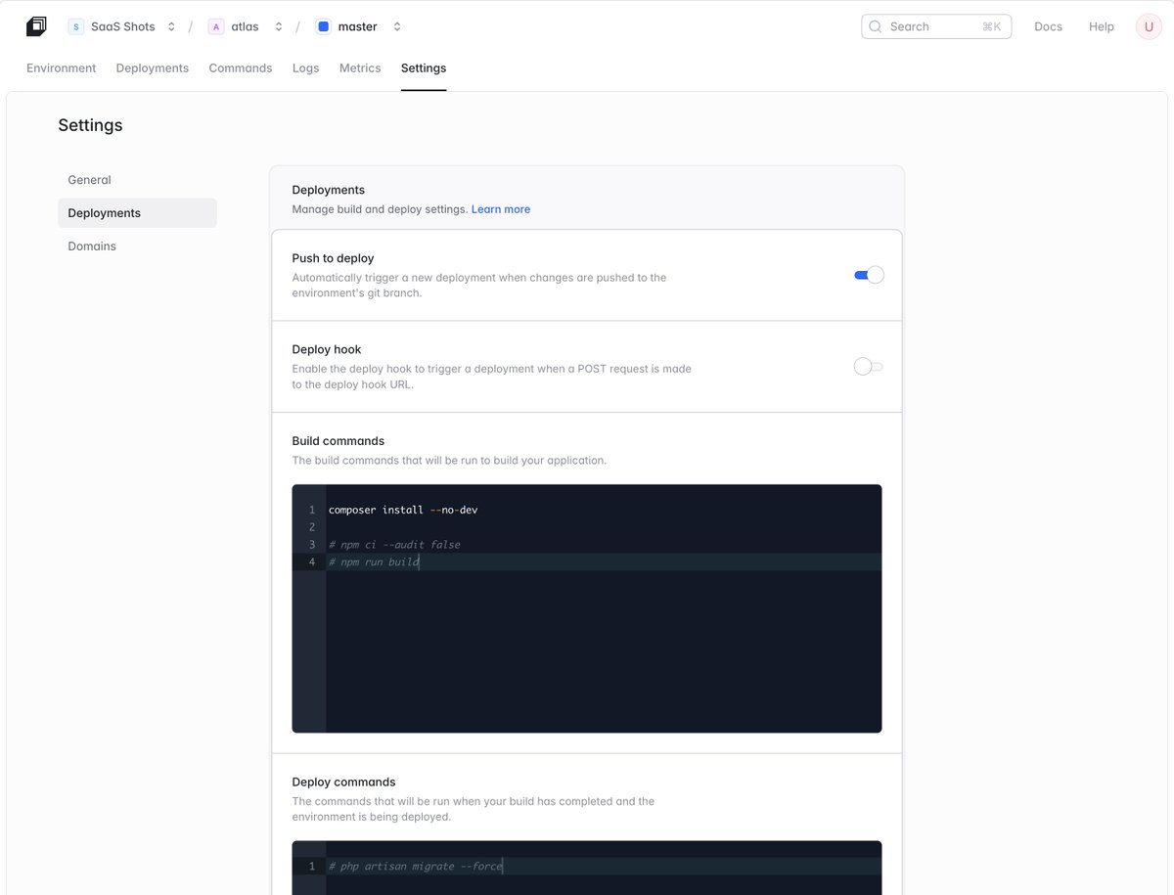Click the Deploy commands heading text

tap(343, 783)
